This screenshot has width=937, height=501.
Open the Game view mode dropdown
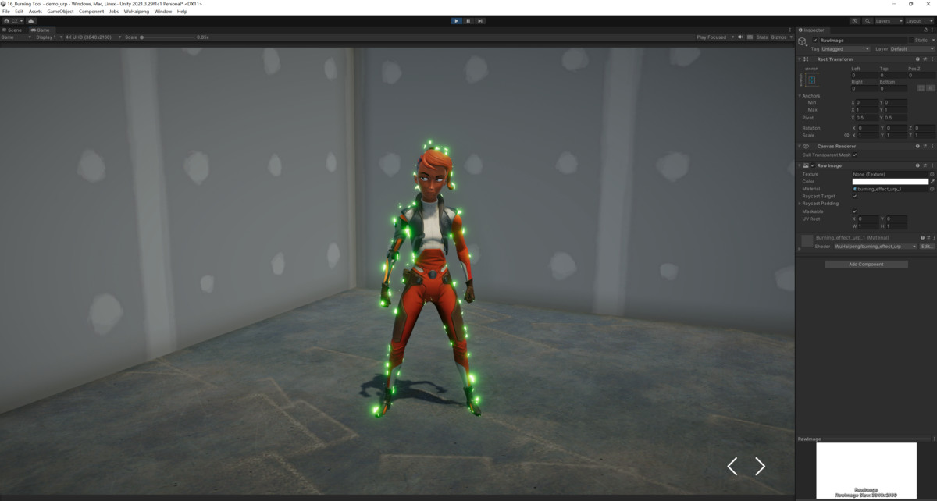click(16, 37)
